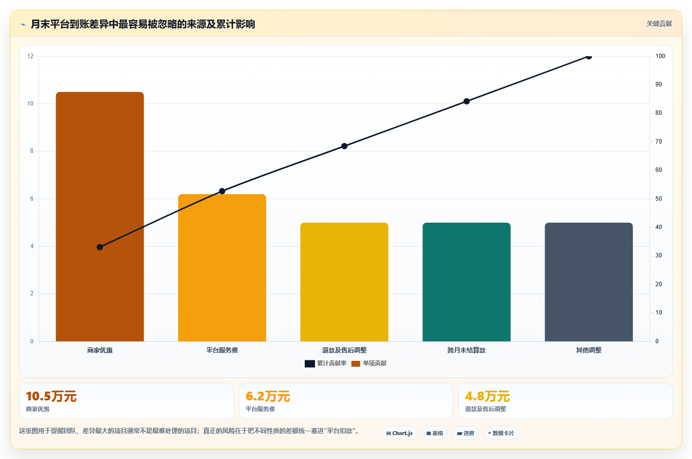Image resolution: width=692 pixels, height=459 pixels.
Task: Click the brown 商家优惠 bar
Action: click(100, 216)
